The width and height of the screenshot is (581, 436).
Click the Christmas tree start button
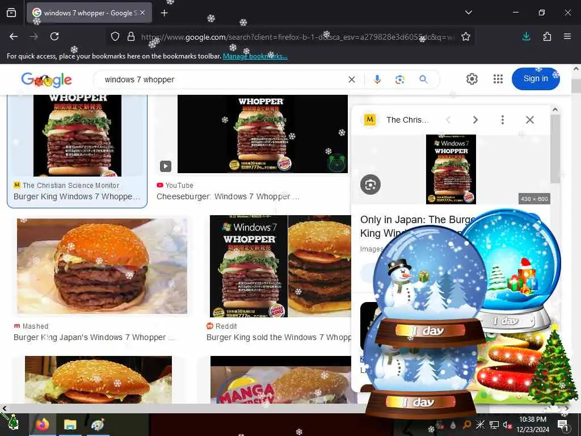point(13,422)
